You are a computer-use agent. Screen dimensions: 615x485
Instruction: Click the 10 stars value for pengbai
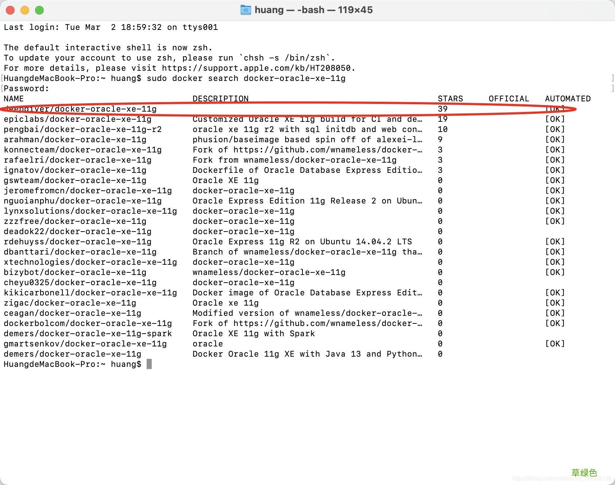coord(443,129)
